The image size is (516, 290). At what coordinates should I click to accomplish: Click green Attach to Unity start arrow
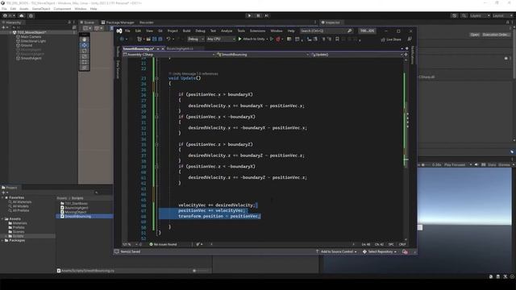click(240, 39)
